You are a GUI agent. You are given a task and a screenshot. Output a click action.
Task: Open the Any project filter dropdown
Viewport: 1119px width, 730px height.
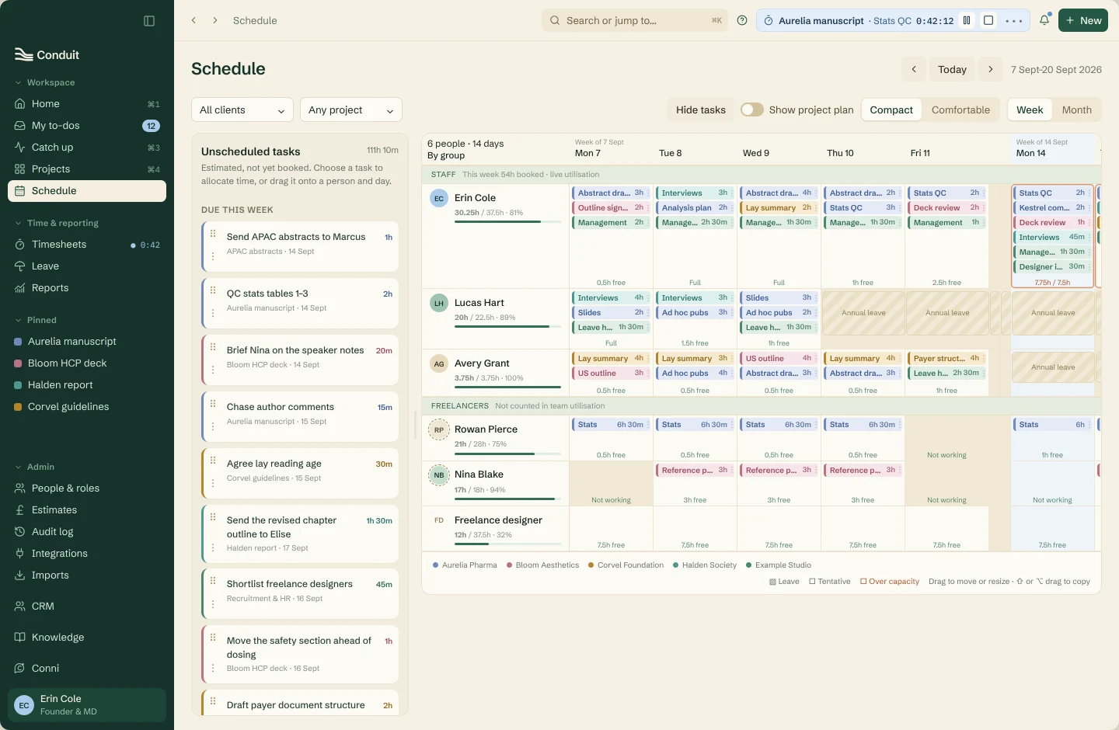pyautogui.click(x=351, y=110)
